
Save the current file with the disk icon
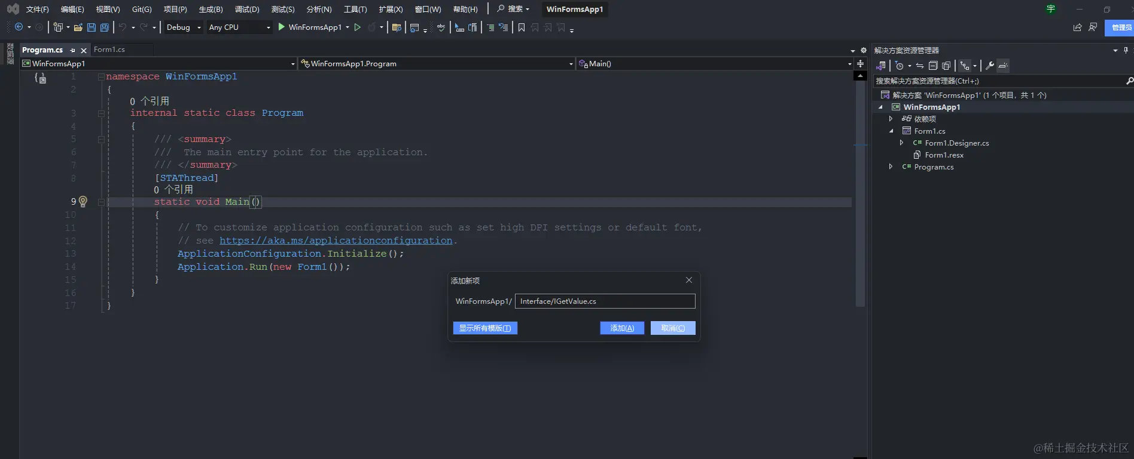pyautogui.click(x=92, y=27)
